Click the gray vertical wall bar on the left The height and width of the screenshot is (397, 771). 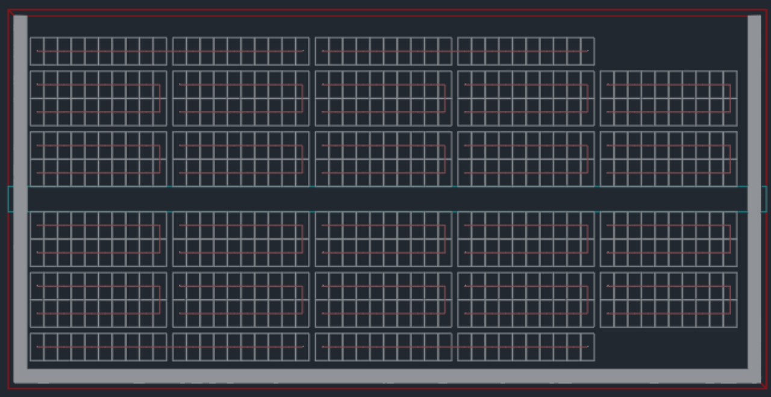coord(20,120)
